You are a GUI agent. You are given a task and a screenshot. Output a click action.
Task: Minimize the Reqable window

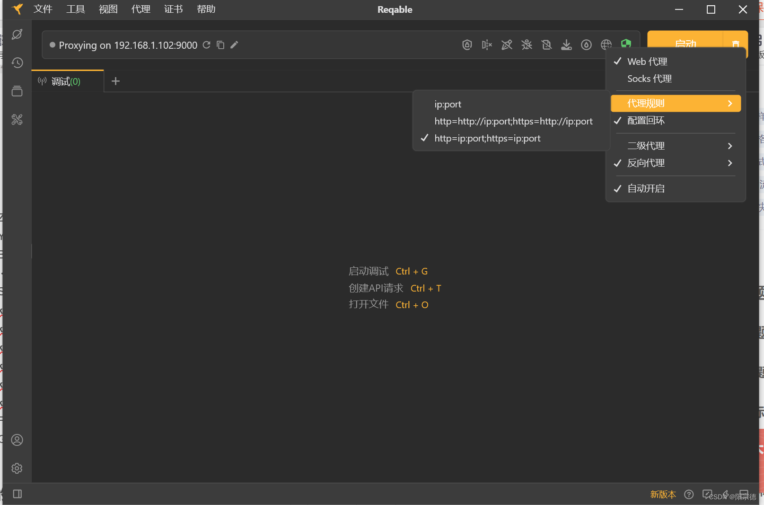click(x=679, y=9)
